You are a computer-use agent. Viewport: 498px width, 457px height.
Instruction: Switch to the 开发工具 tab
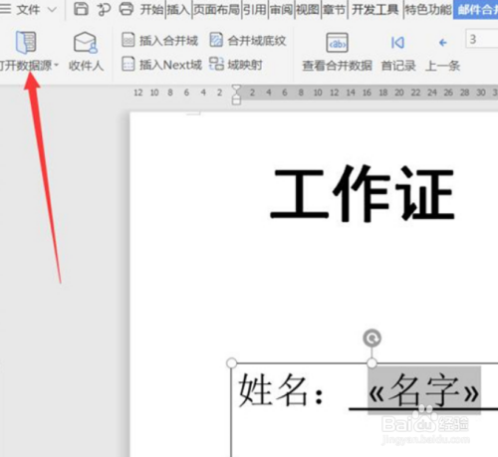pos(375,10)
